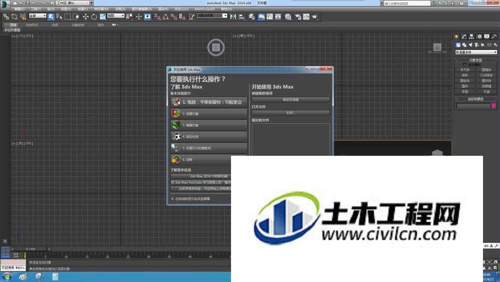Choose the Select and Move tool
This screenshot has height=282, width=500.
coord(85,17)
